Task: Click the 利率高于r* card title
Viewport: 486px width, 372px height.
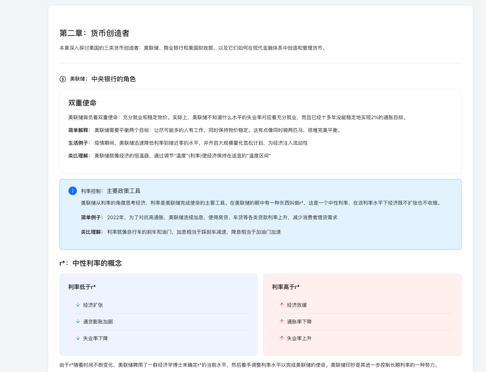Action: (x=286, y=287)
